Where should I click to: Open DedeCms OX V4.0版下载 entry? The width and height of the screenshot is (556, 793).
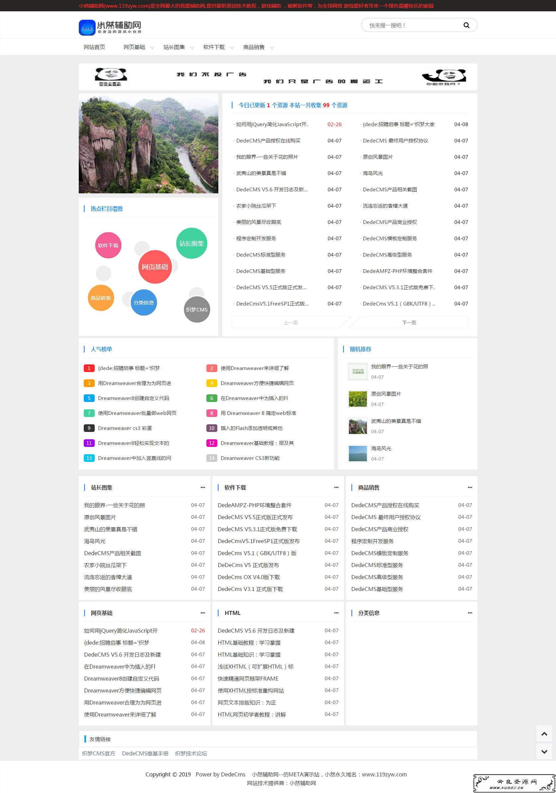click(249, 577)
